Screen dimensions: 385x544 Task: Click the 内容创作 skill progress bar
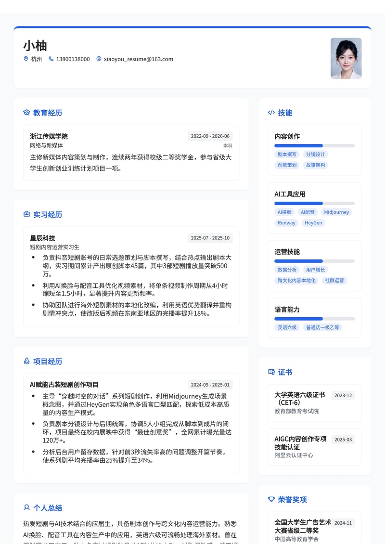click(314, 145)
